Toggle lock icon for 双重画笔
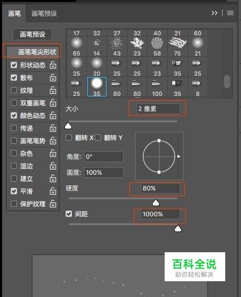Screen dimensions: 241x297 53,103
